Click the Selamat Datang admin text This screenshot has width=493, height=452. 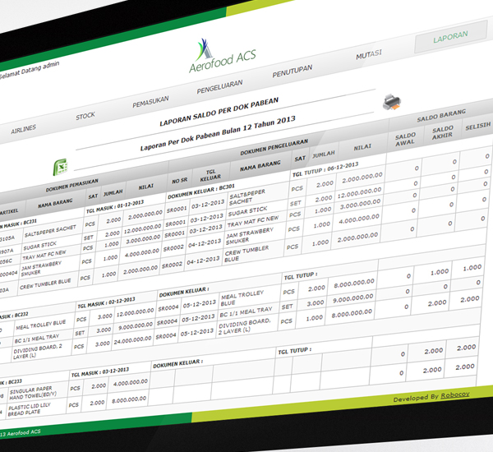pyautogui.click(x=21, y=76)
